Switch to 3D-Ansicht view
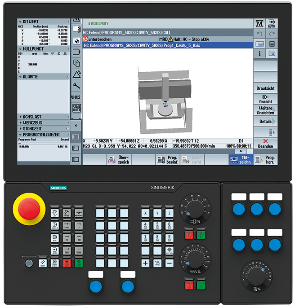Viewport: 295px width, 307px height. pos(265,99)
